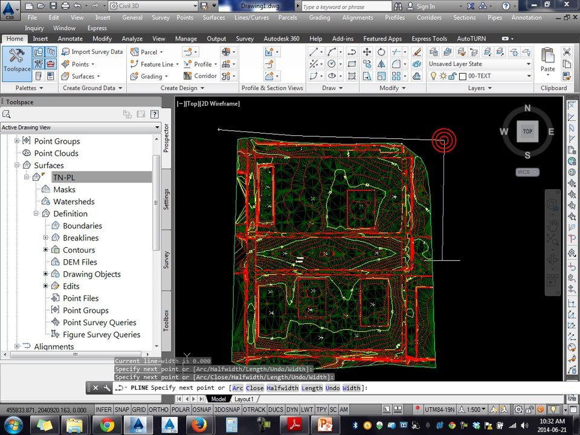Image resolution: width=580 pixels, height=435 pixels.
Task: Click Import Survey Data
Action: pyautogui.click(x=92, y=52)
